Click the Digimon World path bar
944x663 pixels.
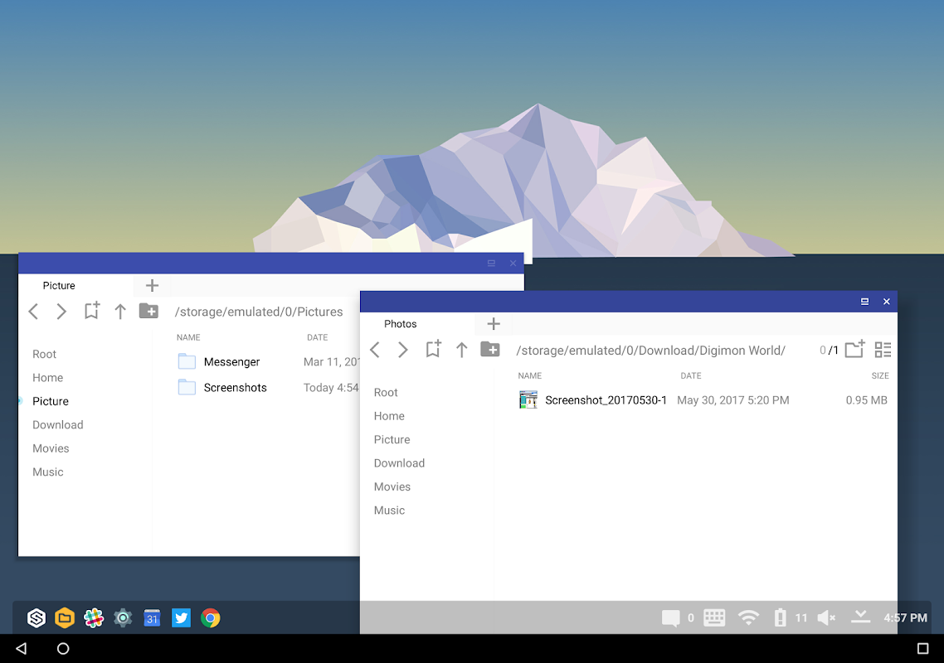coord(651,351)
